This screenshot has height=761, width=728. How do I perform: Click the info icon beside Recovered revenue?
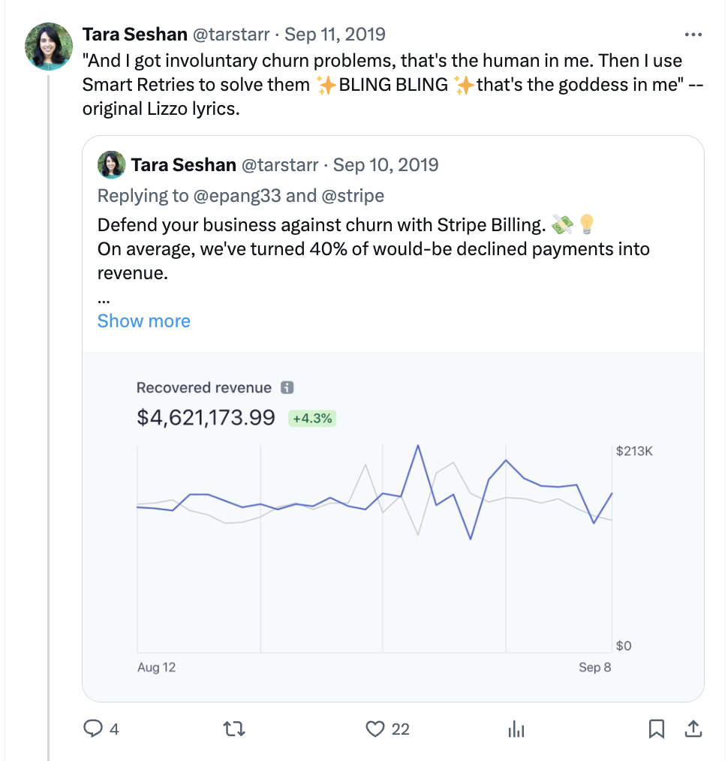point(287,387)
